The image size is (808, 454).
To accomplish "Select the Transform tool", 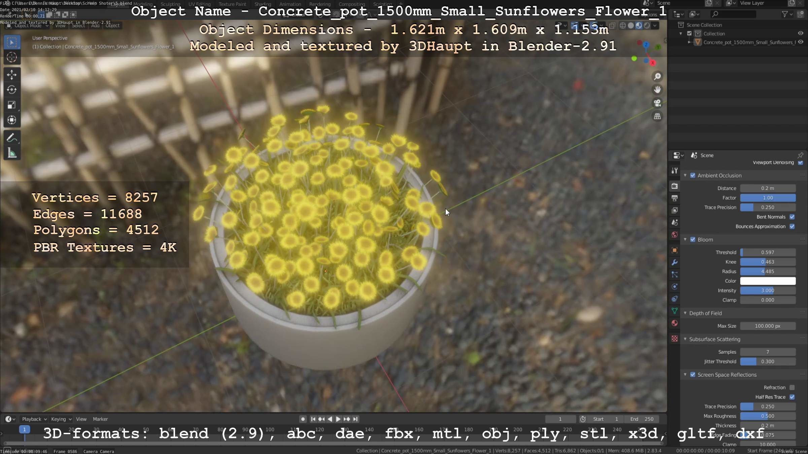I will pos(12,120).
